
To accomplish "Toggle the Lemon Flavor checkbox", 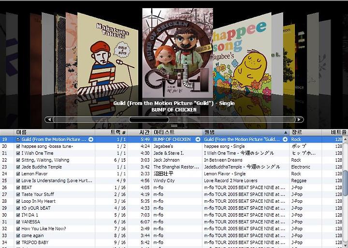I will click(x=18, y=174).
